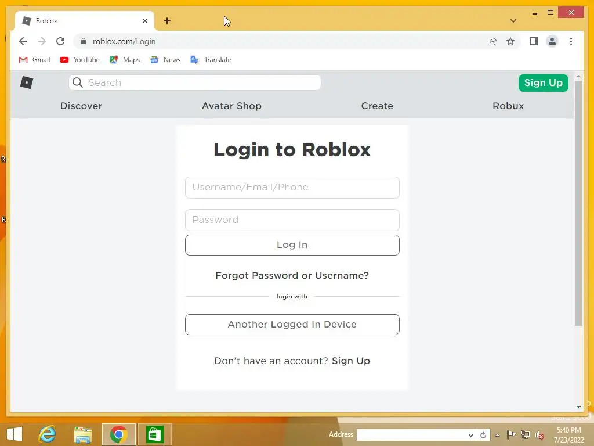Open a new tab with the plus icon

click(x=167, y=21)
